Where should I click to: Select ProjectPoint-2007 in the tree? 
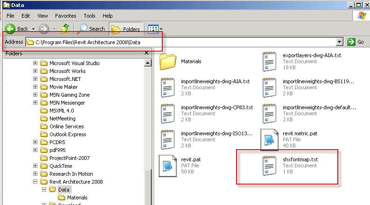[70, 158]
